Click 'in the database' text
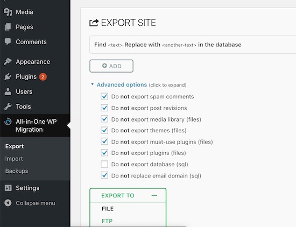 pyautogui.click(x=220, y=45)
